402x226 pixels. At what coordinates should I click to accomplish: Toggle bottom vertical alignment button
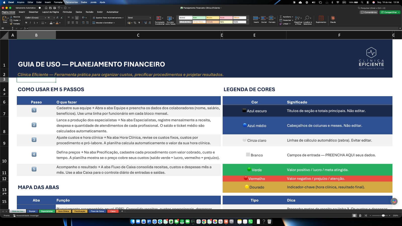tap(77, 18)
